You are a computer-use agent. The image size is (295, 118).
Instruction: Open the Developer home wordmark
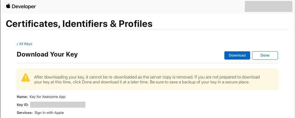pyautogui.click(x=24, y=7)
